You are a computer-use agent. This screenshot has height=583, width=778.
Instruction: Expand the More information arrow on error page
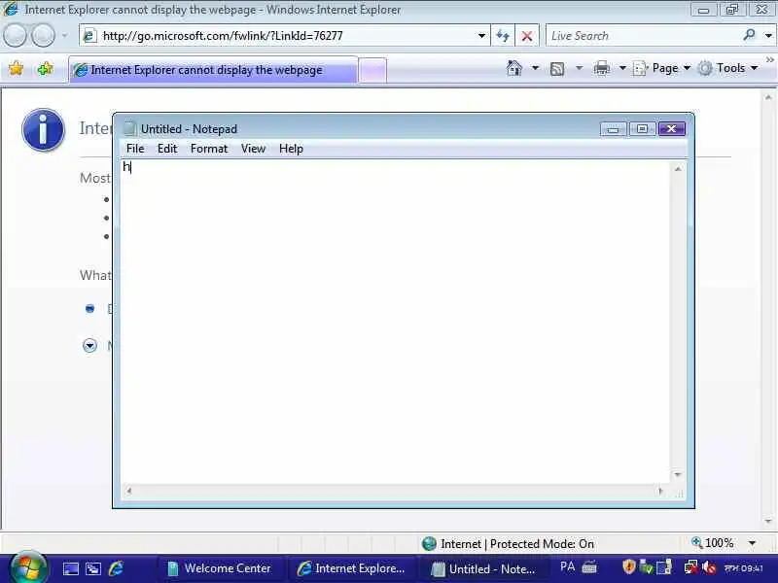click(x=89, y=345)
